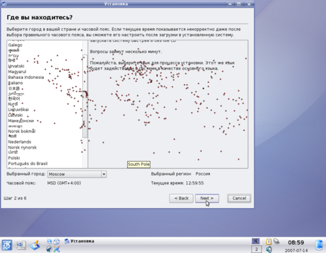Click the volume speaker tray icon
Screen dimensions: 326x253
click(269, 249)
